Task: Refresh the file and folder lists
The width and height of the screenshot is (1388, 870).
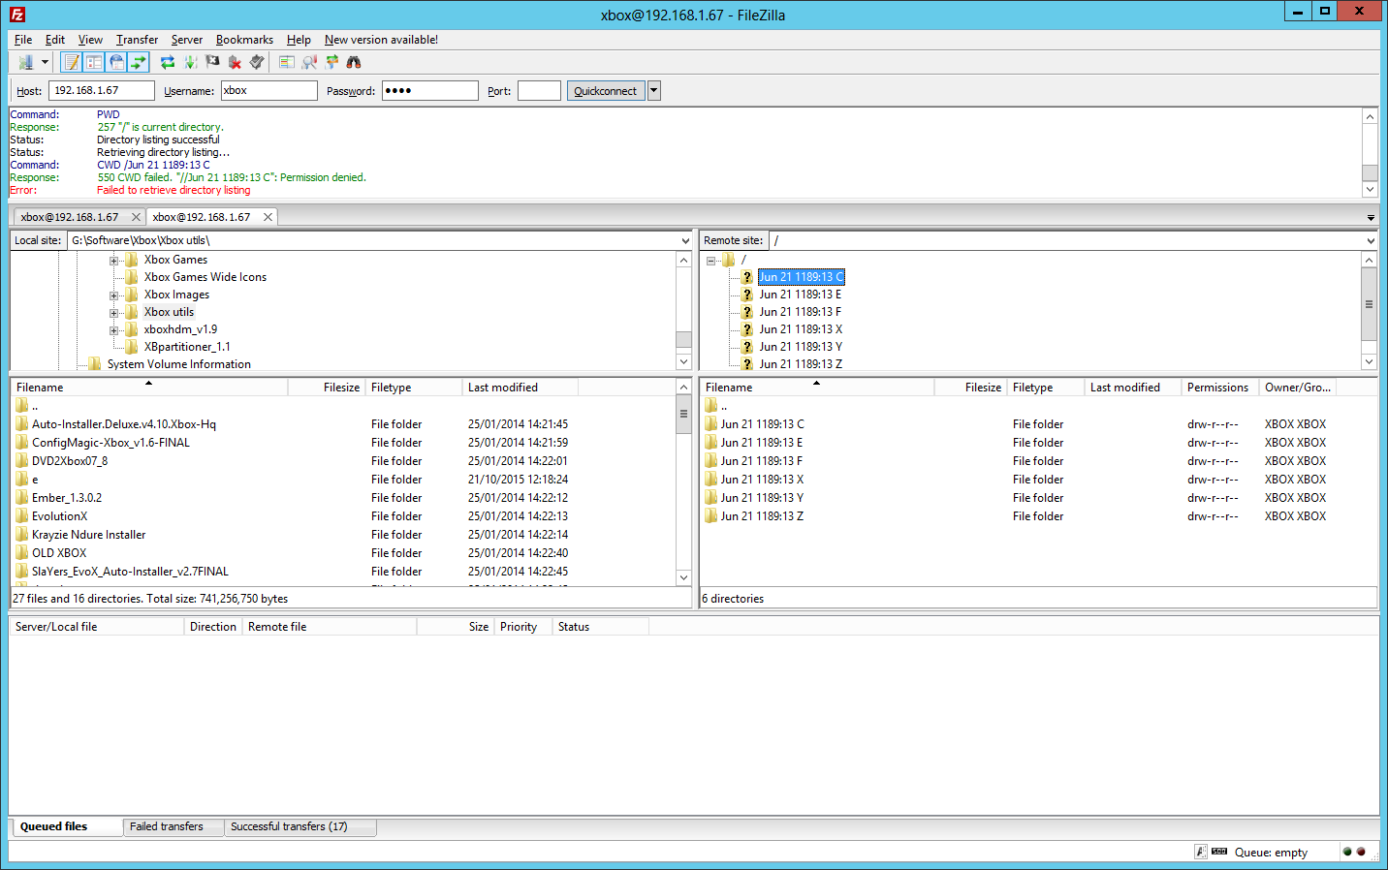Action: pyautogui.click(x=168, y=62)
